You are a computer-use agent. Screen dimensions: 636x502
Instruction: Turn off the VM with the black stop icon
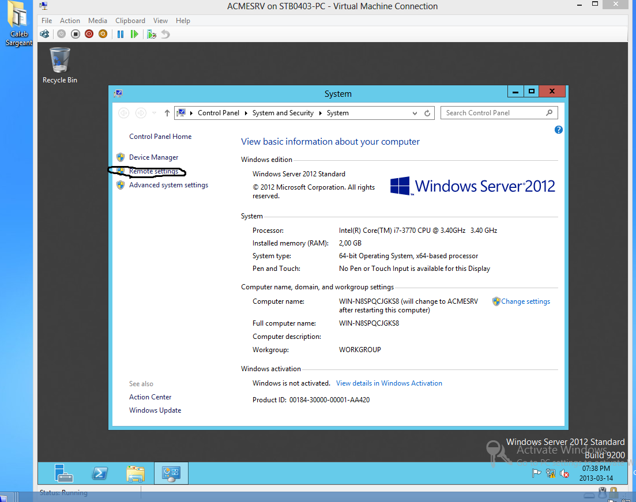click(76, 34)
